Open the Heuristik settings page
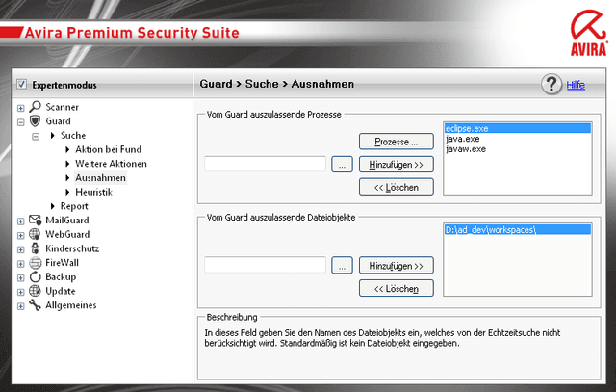This screenshot has width=616, height=392. click(94, 192)
